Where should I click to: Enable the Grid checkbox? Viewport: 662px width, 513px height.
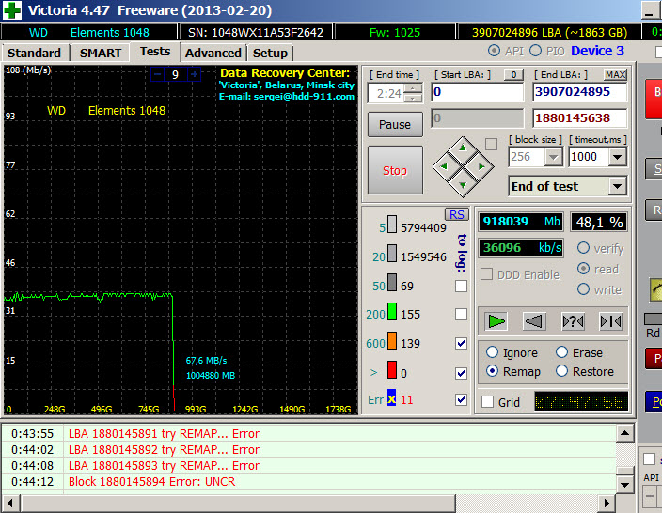[487, 402]
